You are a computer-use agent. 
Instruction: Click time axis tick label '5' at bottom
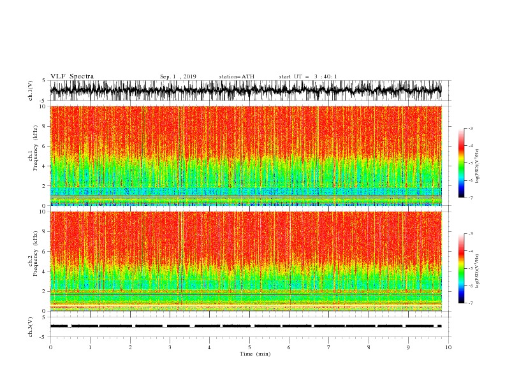tap(249, 347)
